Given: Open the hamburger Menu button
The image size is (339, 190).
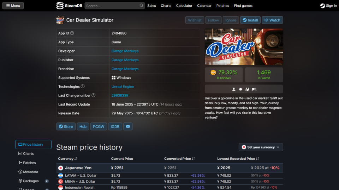Looking at the screenshot, I should pos(13,6).
